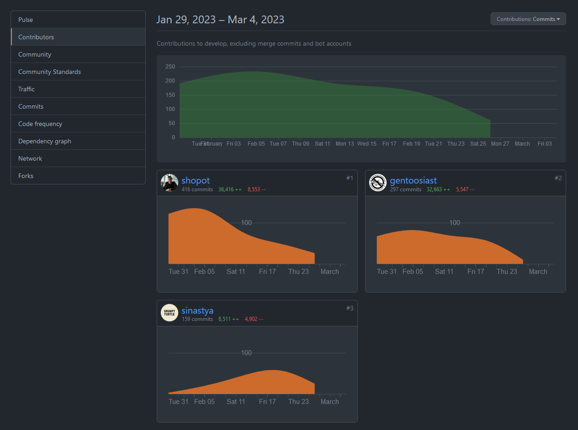The height and width of the screenshot is (430, 578).
Task: Open the gentoosiast username link
Action: (x=413, y=180)
